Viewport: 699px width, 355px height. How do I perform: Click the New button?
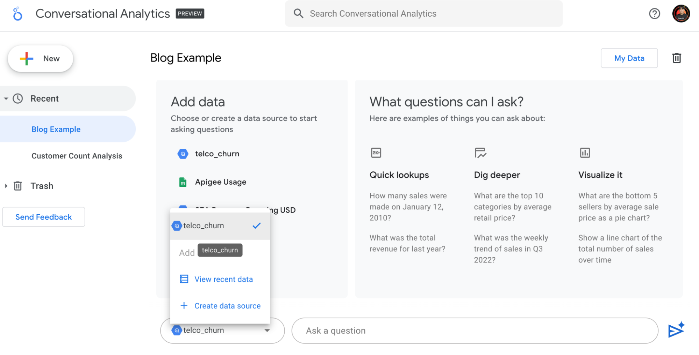point(41,59)
